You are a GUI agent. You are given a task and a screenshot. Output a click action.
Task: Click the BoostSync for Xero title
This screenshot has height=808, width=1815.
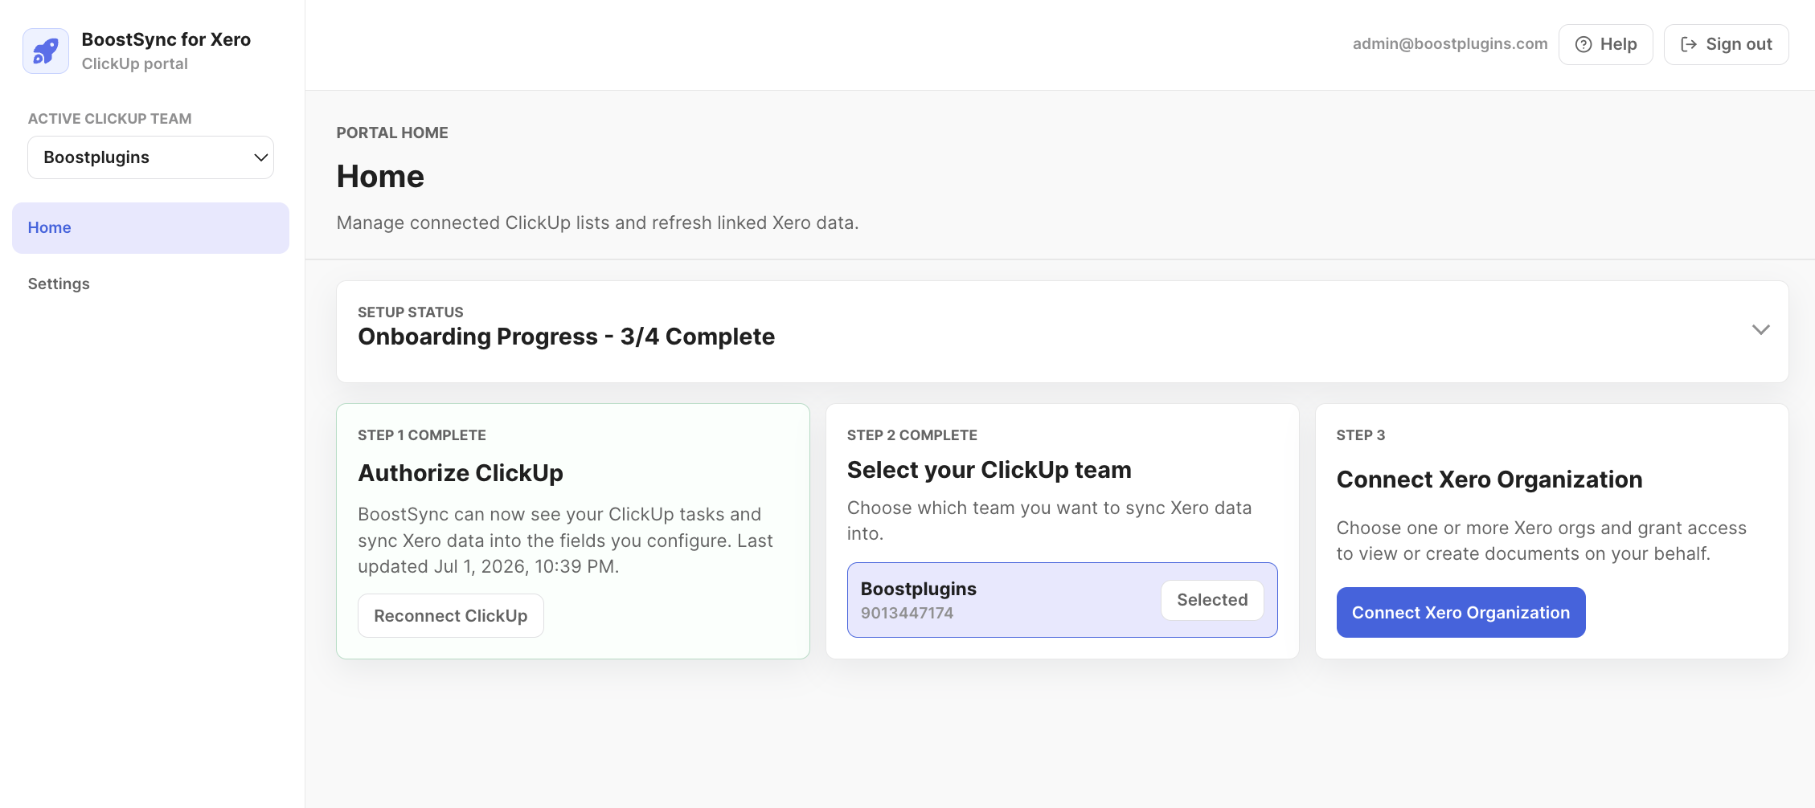click(166, 39)
